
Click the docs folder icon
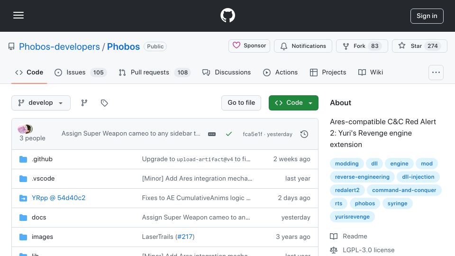tap(23, 218)
